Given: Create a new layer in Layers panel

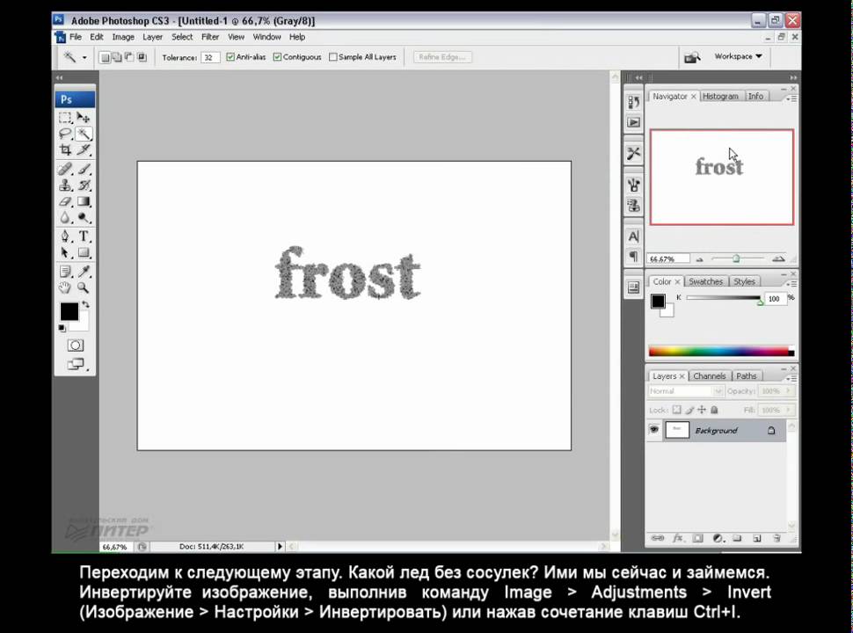Looking at the screenshot, I should (757, 538).
